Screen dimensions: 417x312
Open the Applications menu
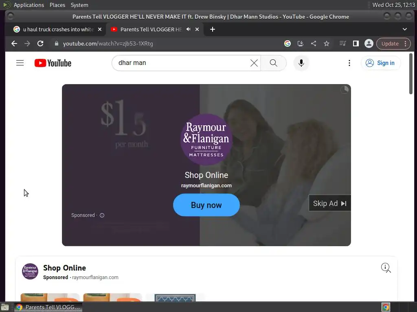(x=29, y=5)
